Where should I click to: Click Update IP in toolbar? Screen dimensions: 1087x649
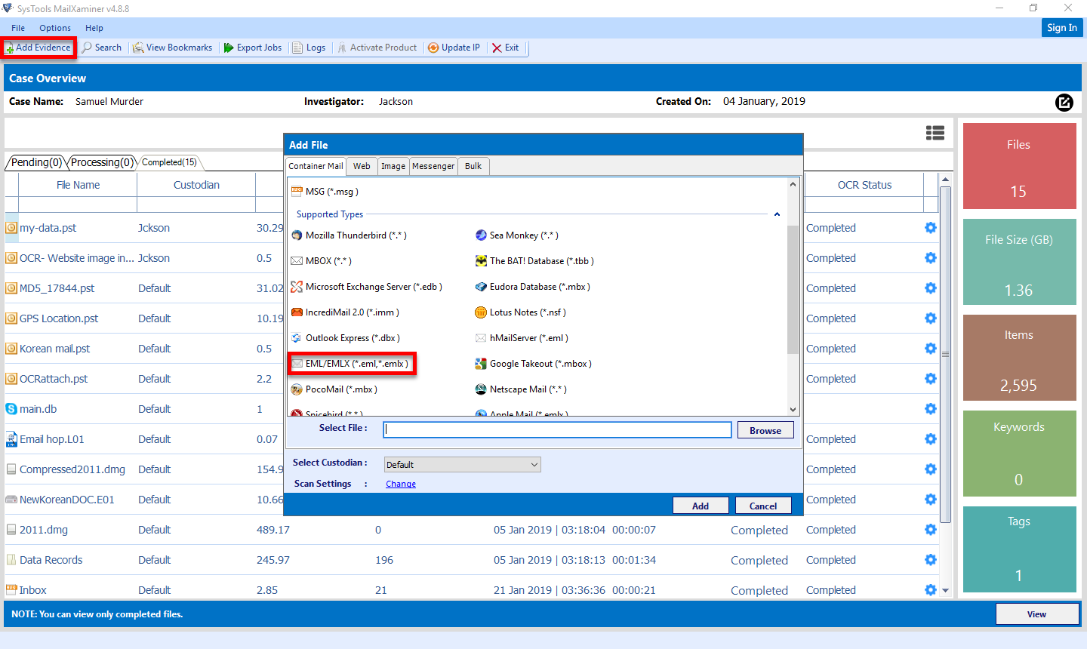tap(454, 48)
